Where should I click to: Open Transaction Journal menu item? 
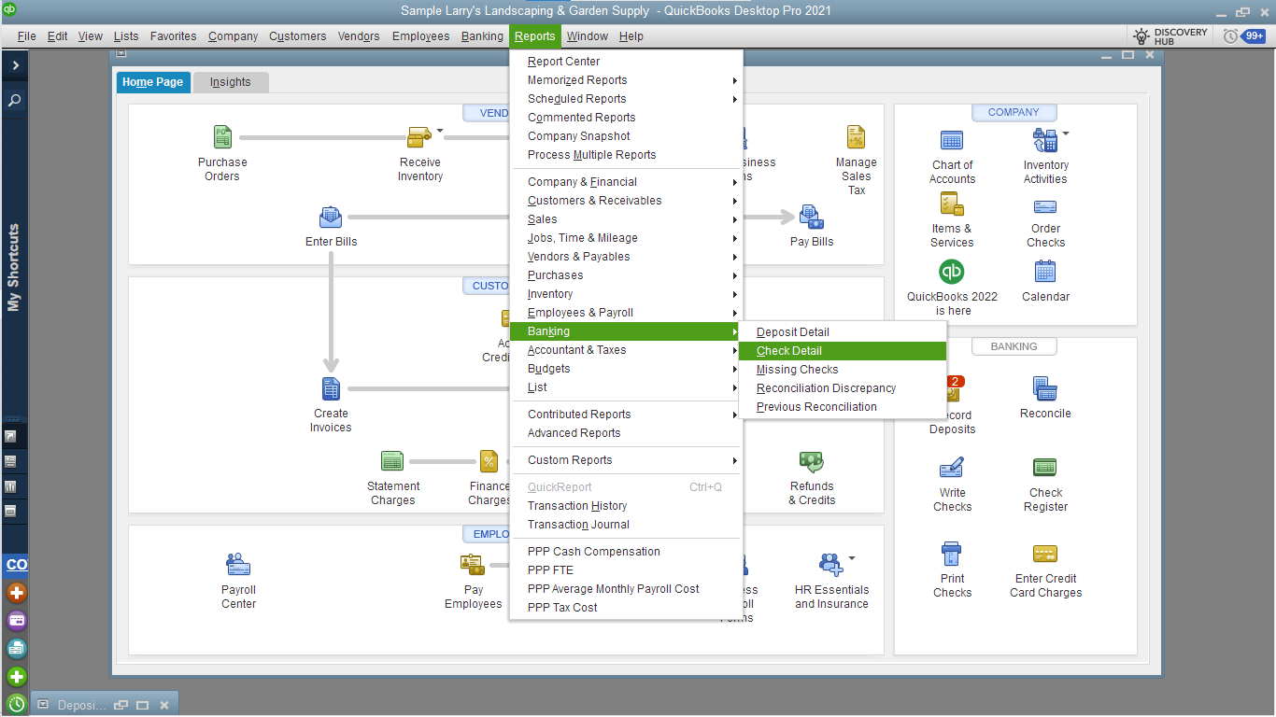627,525
